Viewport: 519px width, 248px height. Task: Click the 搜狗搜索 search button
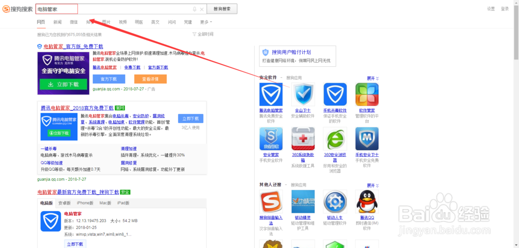coord(222,9)
